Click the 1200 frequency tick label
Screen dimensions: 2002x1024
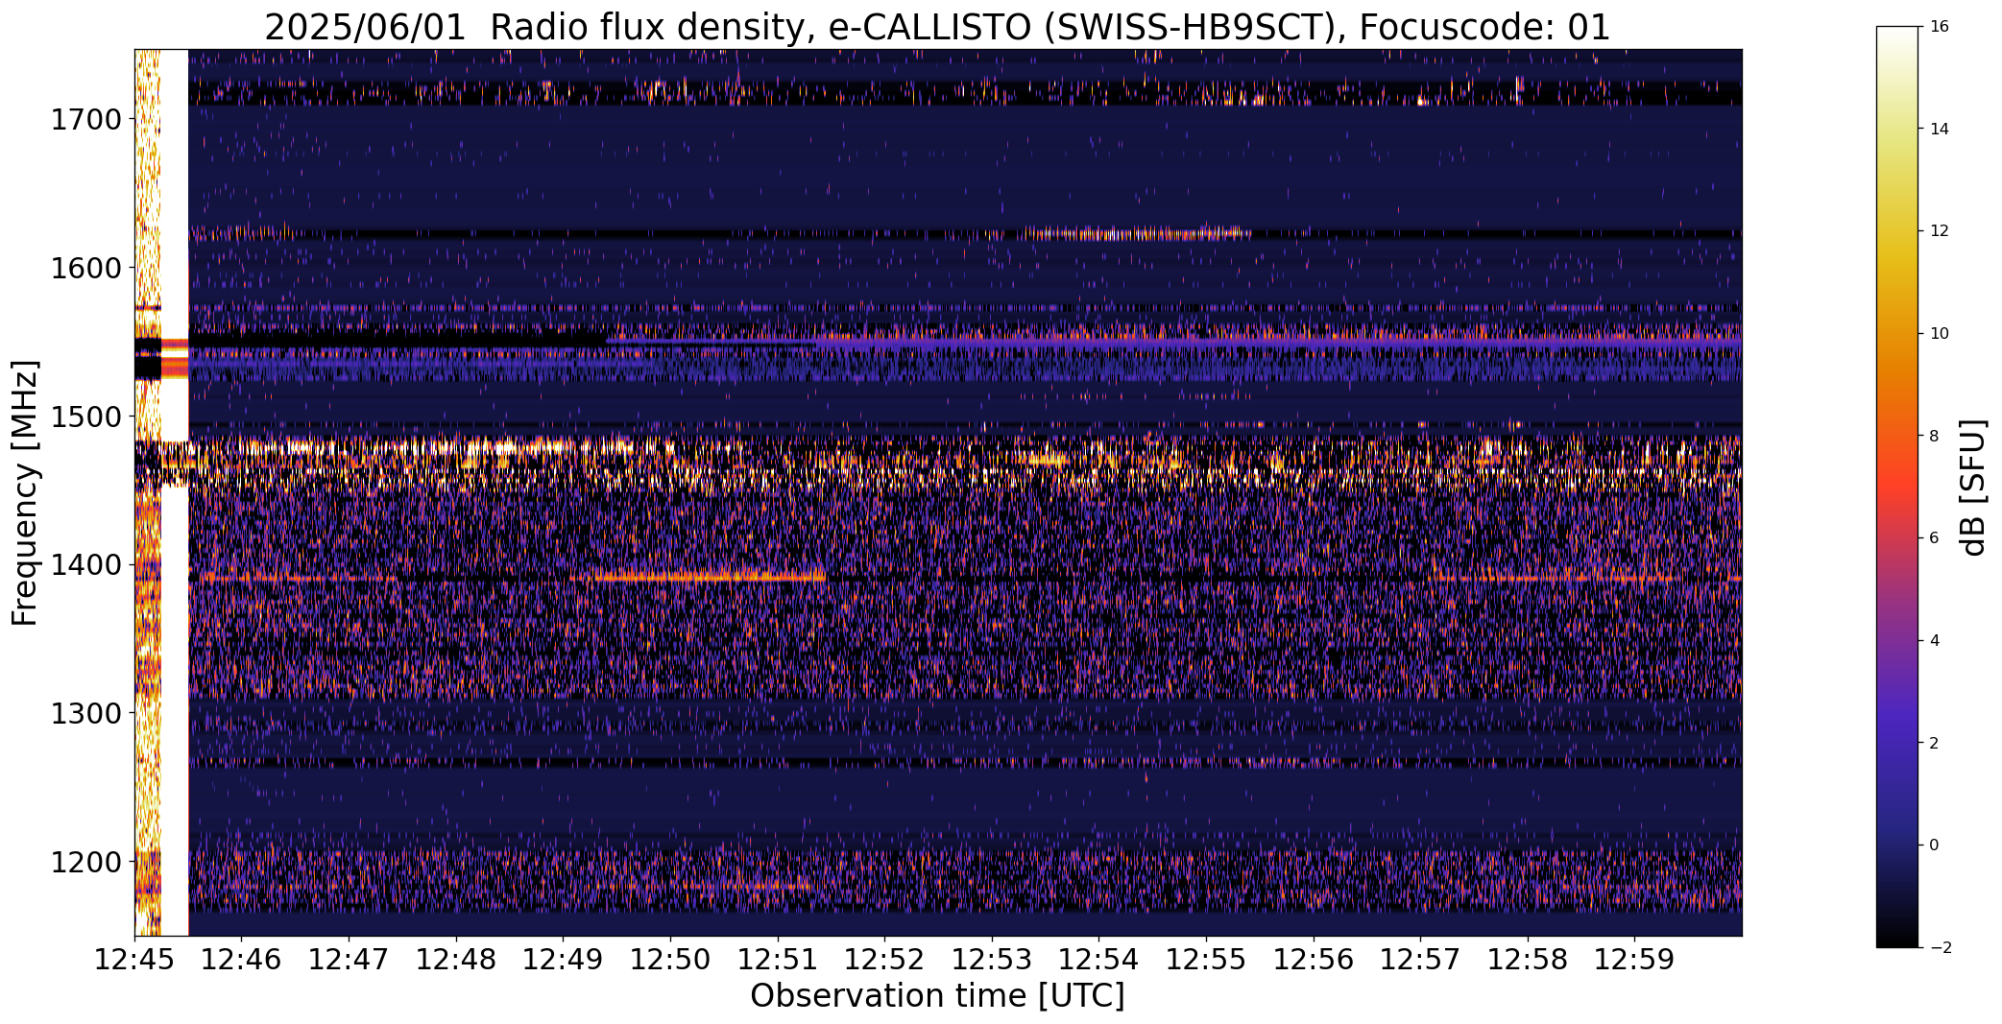coord(85,862)
